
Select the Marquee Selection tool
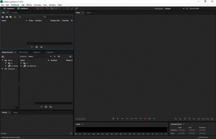coord(64,8)
